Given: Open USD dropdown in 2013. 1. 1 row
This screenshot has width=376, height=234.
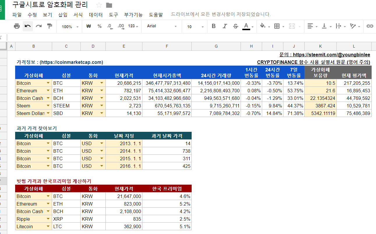Looking at the screenshot, I should coord(102,143).
